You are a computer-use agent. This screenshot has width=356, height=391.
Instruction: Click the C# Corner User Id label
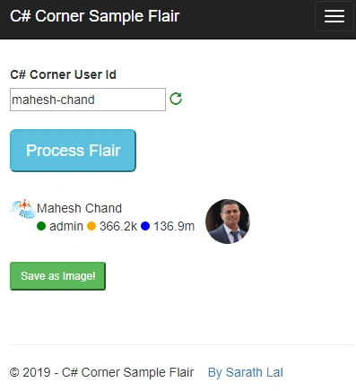(63, 74)
